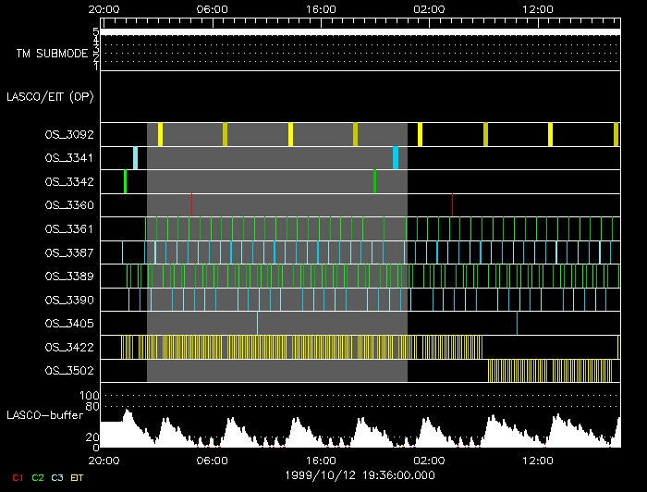Click the second green marker in OS_3342 row

(x=374, y=181)
